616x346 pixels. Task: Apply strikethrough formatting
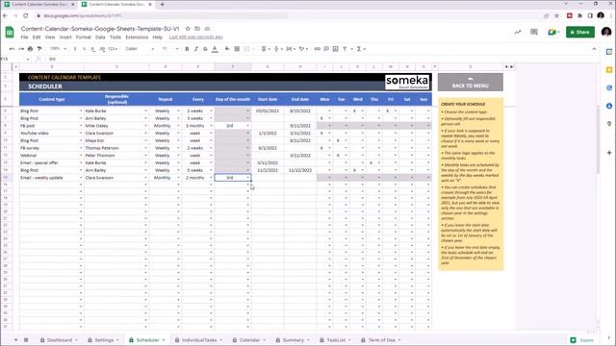pyautogui.click(x=205, y=49)
